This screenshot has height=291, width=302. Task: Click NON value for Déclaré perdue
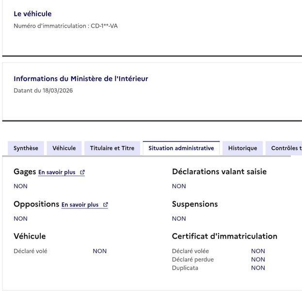coord(258,259)
